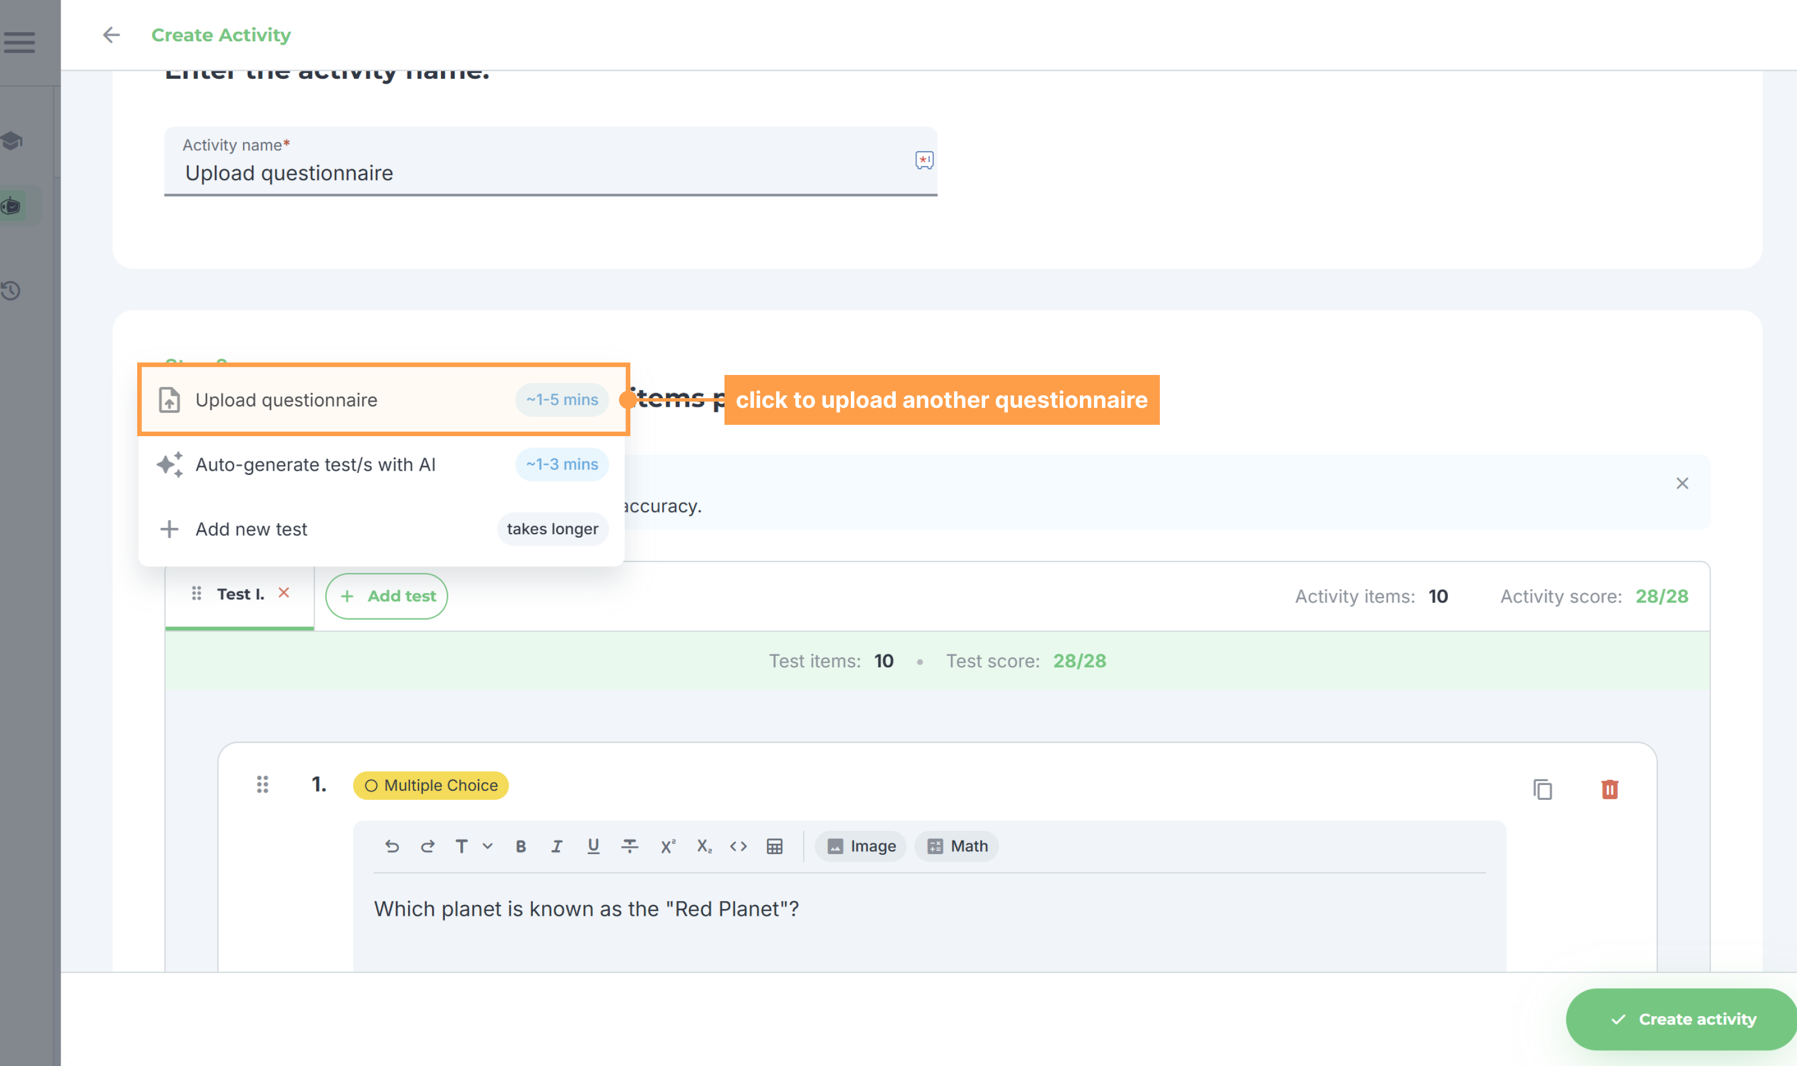Select Upload questionnaire menu option

[383, 399]
